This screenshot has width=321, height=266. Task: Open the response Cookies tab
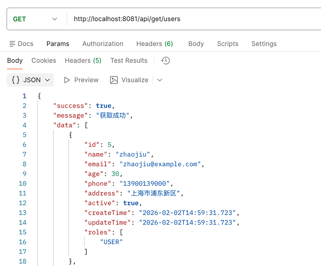tap(44, 60)
